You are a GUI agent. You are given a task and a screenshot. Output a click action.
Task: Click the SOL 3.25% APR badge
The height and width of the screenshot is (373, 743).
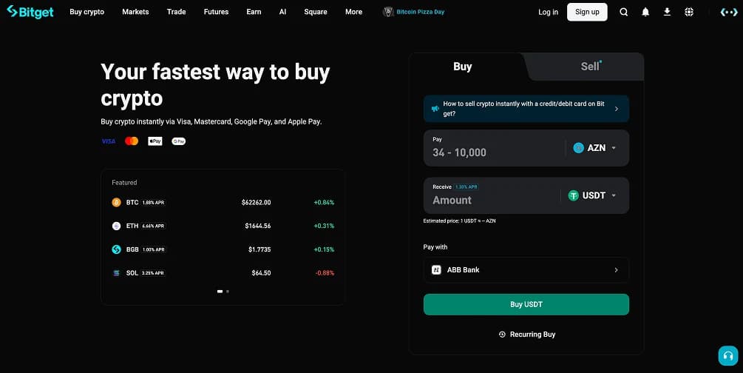[152, 273]
